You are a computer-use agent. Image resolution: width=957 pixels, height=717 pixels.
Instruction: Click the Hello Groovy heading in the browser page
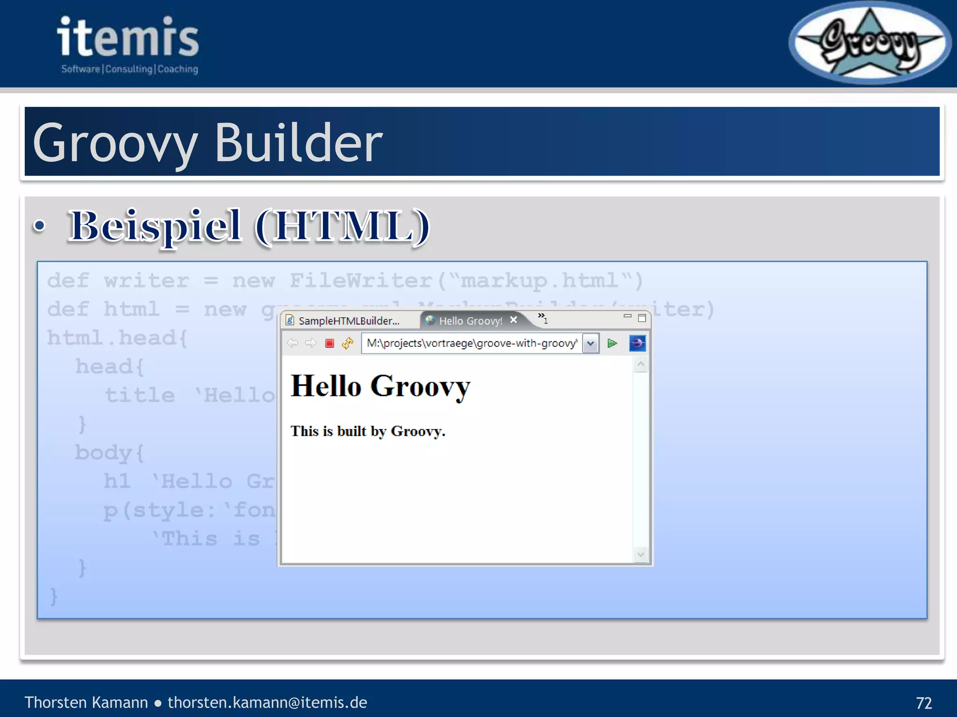[380, 387]
